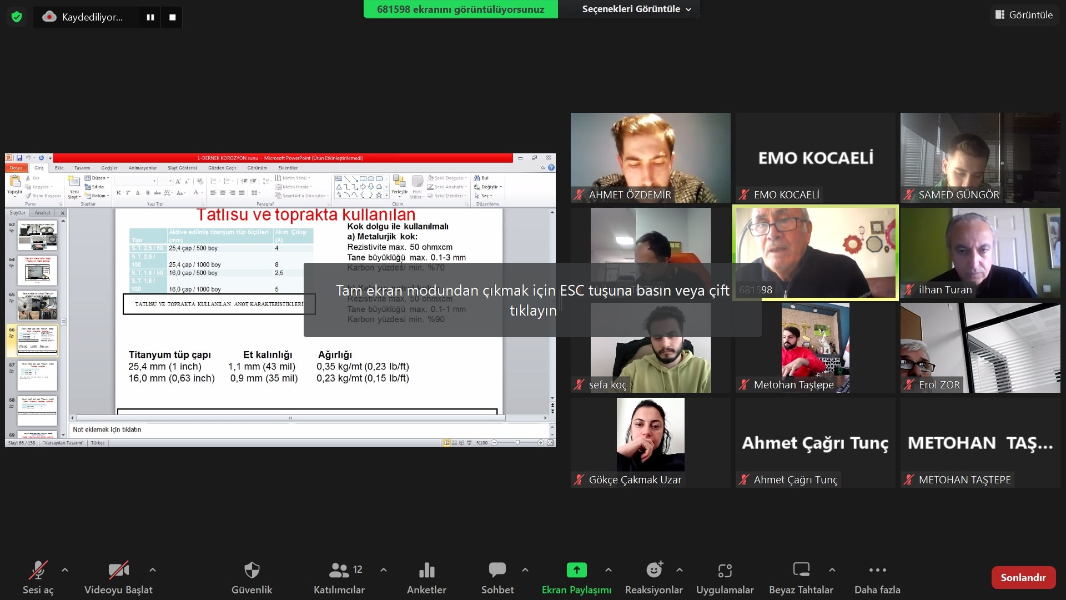Select the Ahmet Çağrı Tunç participant tile

(x=816, y=443)
